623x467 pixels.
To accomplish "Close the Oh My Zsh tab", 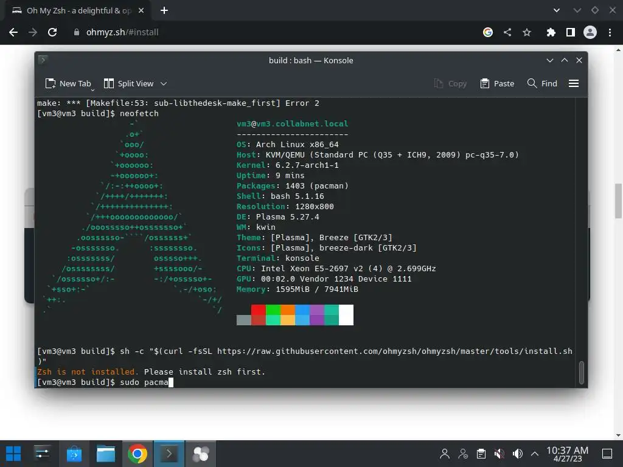I will (x=141, y=11).
